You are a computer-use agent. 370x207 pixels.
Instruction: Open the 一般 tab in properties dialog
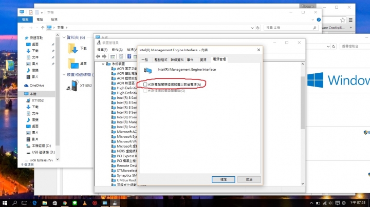tap(144, 60)
